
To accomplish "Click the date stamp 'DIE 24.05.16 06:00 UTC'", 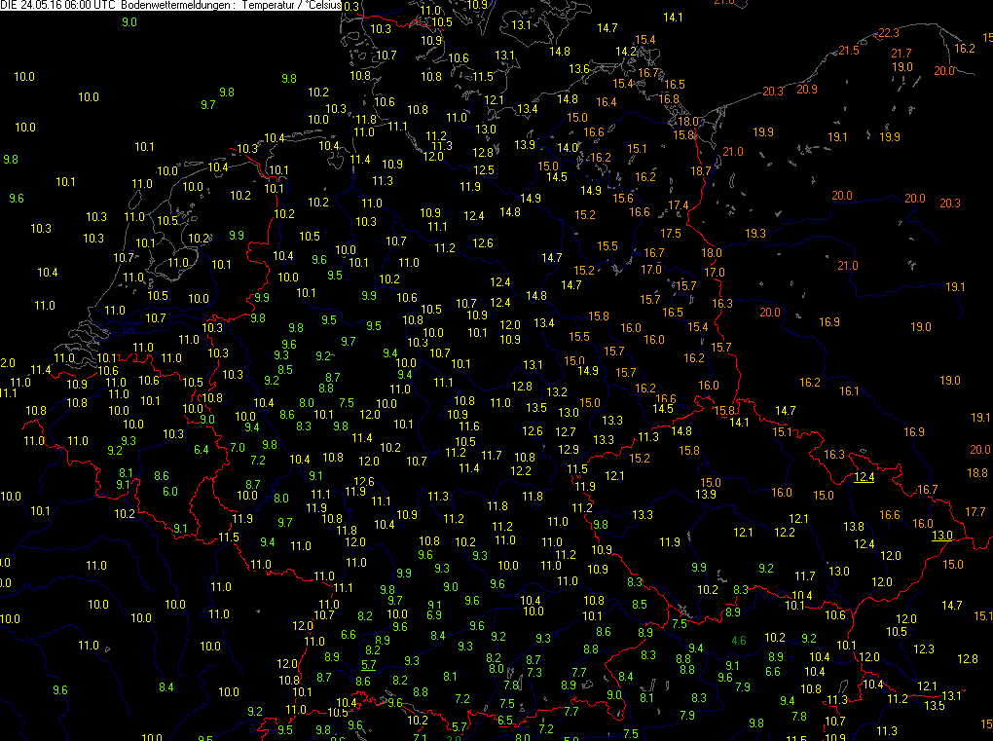I will 62,6.
